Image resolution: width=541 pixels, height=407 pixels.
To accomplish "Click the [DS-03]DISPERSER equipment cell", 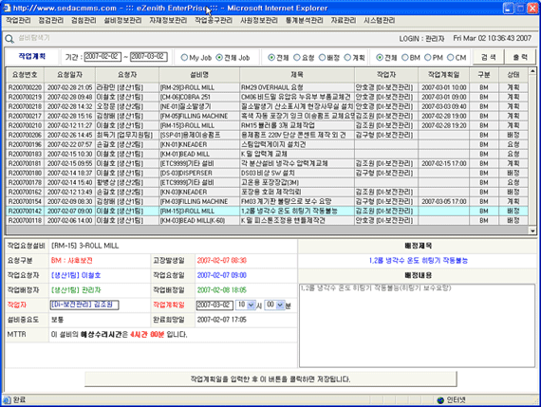I will coord(199,174).
